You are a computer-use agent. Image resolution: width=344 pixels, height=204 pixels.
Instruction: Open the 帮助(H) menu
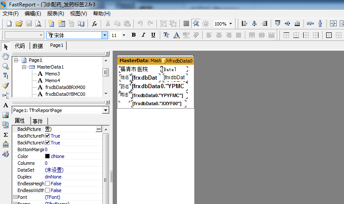[102, 13]
